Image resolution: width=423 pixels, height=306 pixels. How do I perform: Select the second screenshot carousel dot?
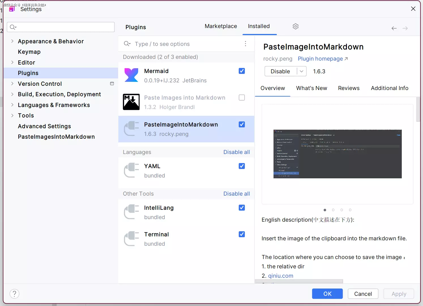[333, 210]
